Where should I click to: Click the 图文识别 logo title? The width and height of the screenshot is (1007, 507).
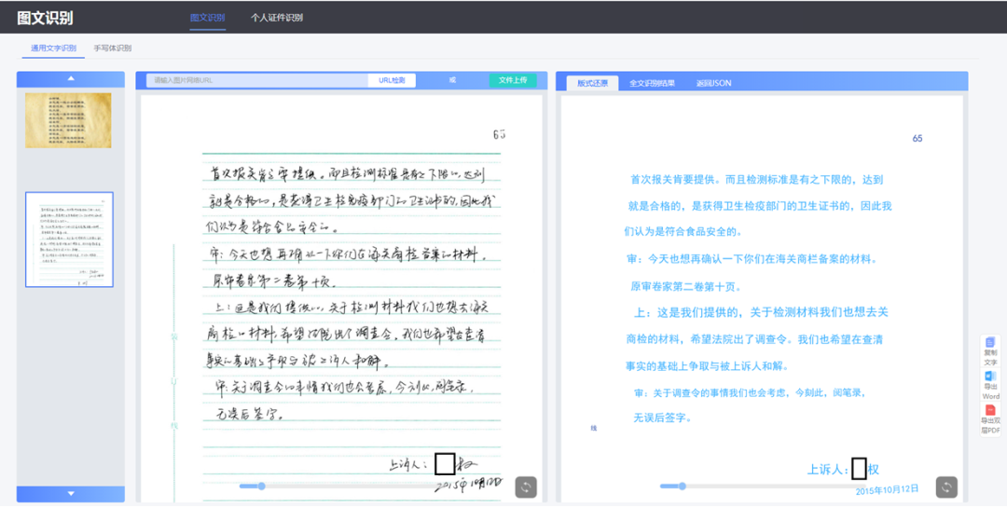[45, 18]
